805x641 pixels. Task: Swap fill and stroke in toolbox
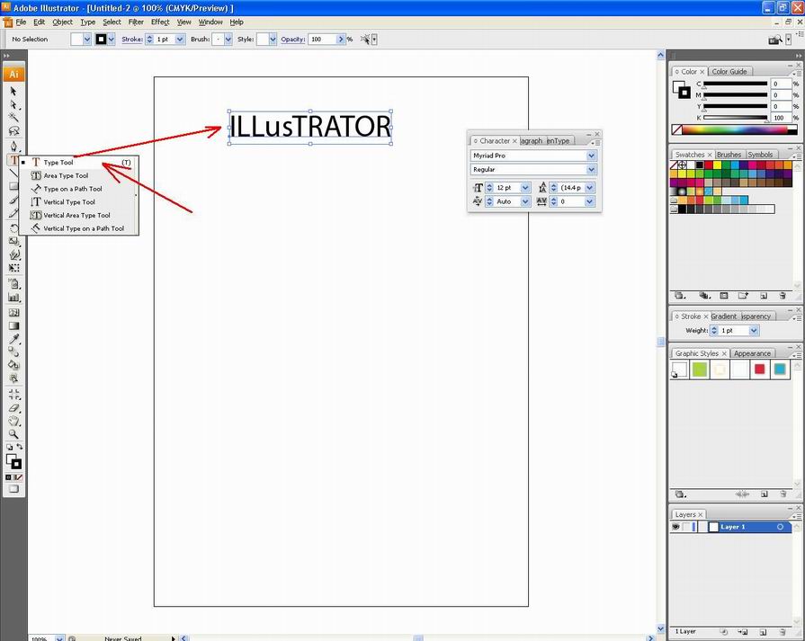tap(20, 447)
